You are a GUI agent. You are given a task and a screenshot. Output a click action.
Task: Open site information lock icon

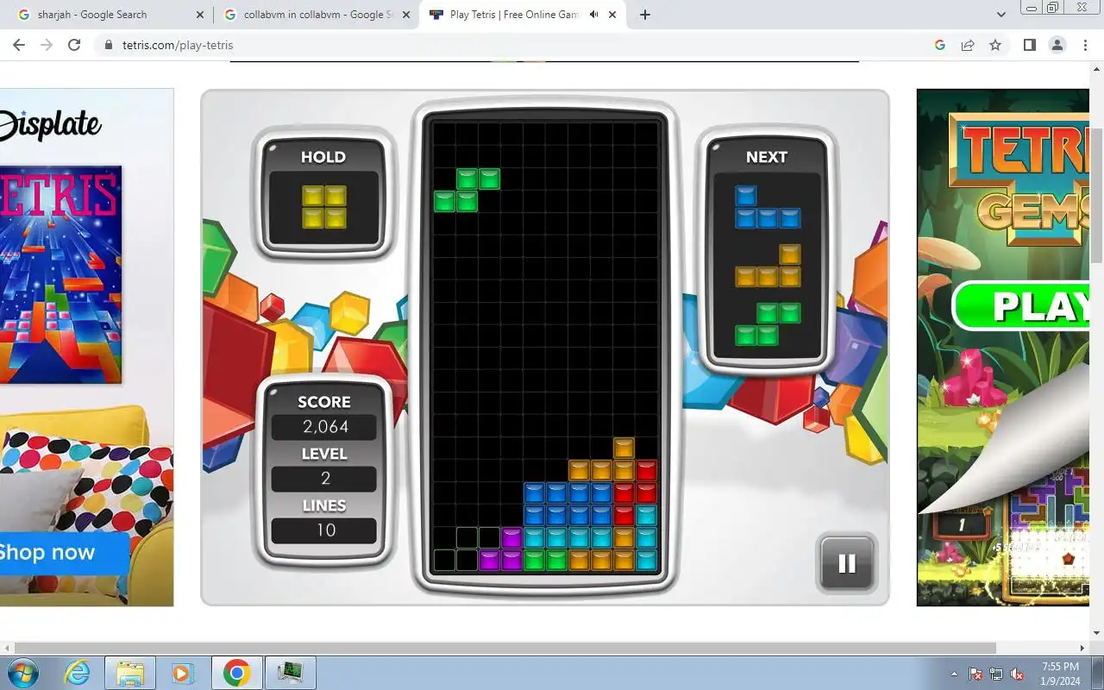tap(108, 45)
